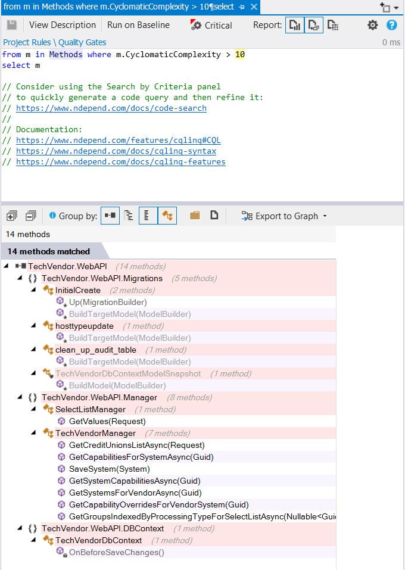
Task: Open the cqlinq-syntax docs link
Action: (116, 151)
